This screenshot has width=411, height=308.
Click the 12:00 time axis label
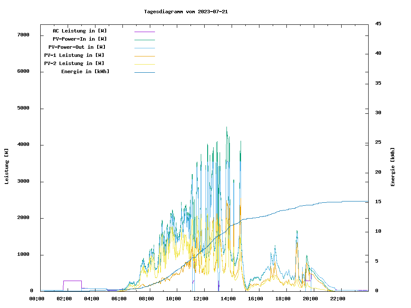(201, 299)
